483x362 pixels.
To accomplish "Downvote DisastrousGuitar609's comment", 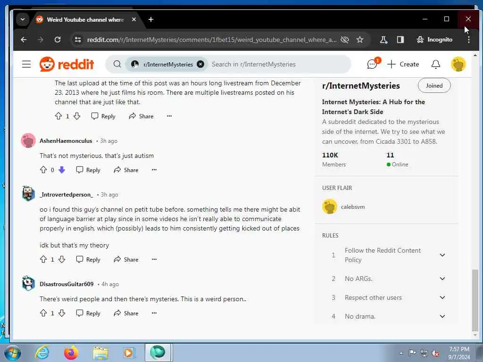I will (x=62, y=313).
